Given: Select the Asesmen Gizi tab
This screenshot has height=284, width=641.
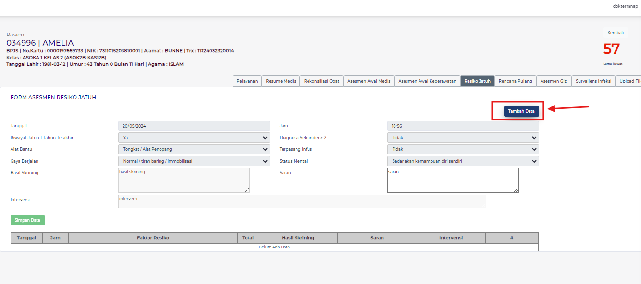Looking at the screenshot, I should 554,81.
